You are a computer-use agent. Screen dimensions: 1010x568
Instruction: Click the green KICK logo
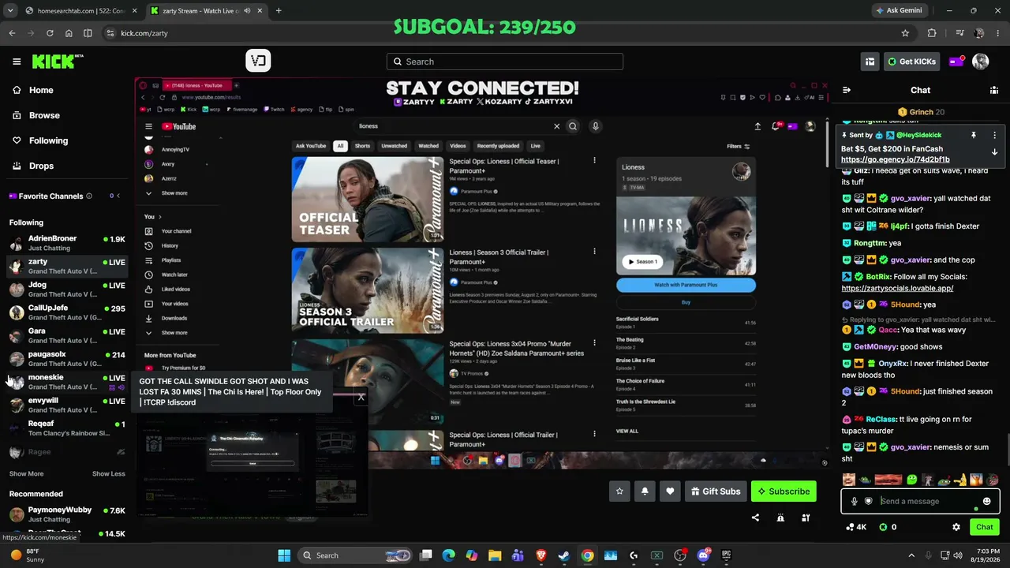pyautogui.click(x=58, y=62)
